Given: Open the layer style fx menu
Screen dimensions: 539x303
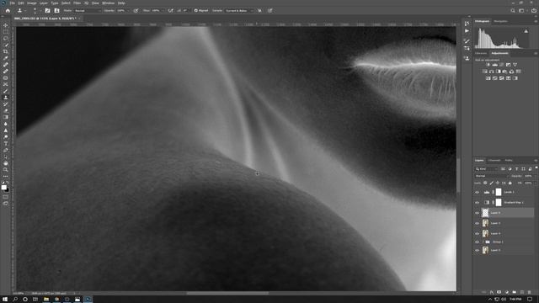Looking at the screenshot, I should (x=492, y=292).
